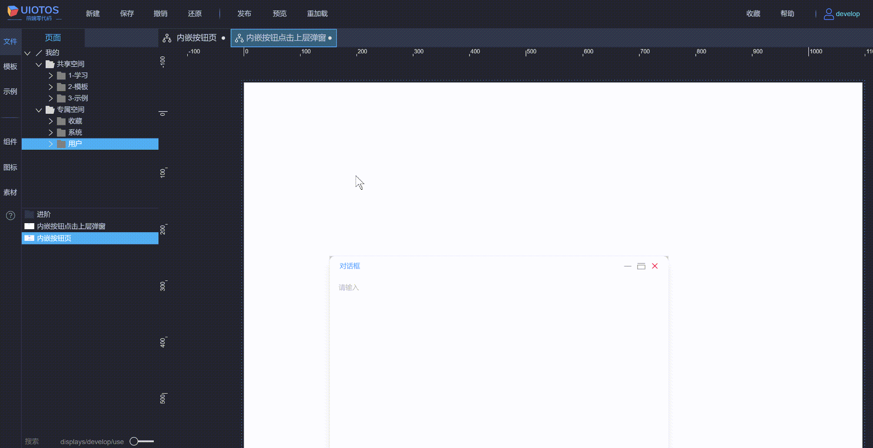Collapse the 共享空间 folder

(39, 64)
